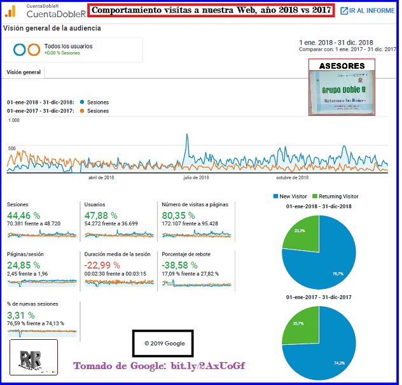Select the Todos los usuarios segment label
Image resolution: width=402 pixels, height=385 pixels.
(68, 46)
